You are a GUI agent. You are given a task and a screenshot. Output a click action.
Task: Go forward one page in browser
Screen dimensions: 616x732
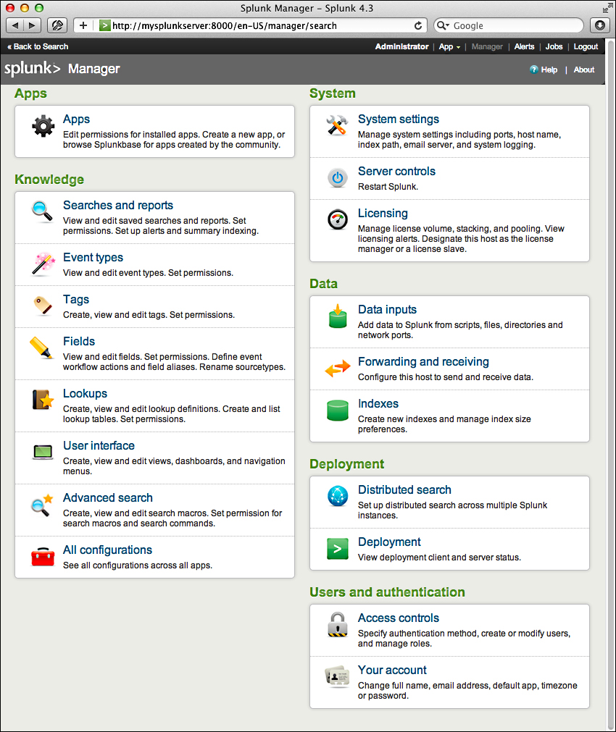point(32,25)
